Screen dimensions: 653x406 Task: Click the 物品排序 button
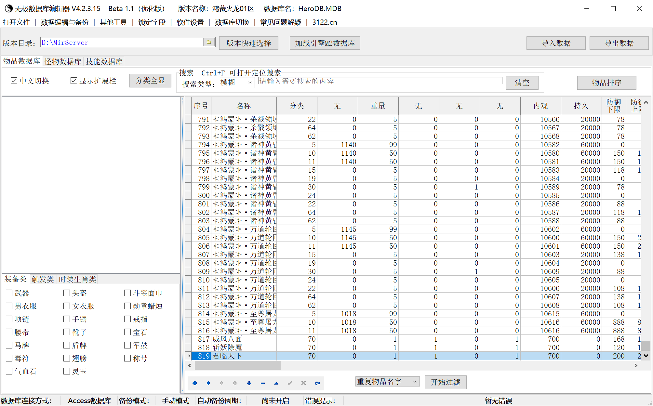coord(607,83)
